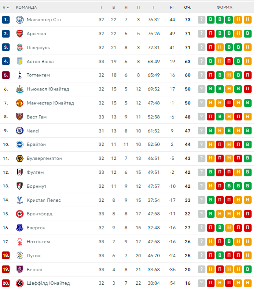Click the Manchester City club crest
Screen dimensions: 254x290
click(20, 20)
